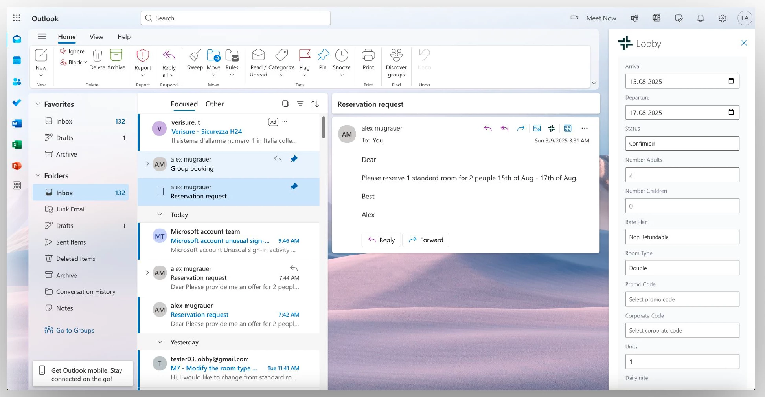Open notifications bell
The image size is (765, 397).
(x=701, y=18)
